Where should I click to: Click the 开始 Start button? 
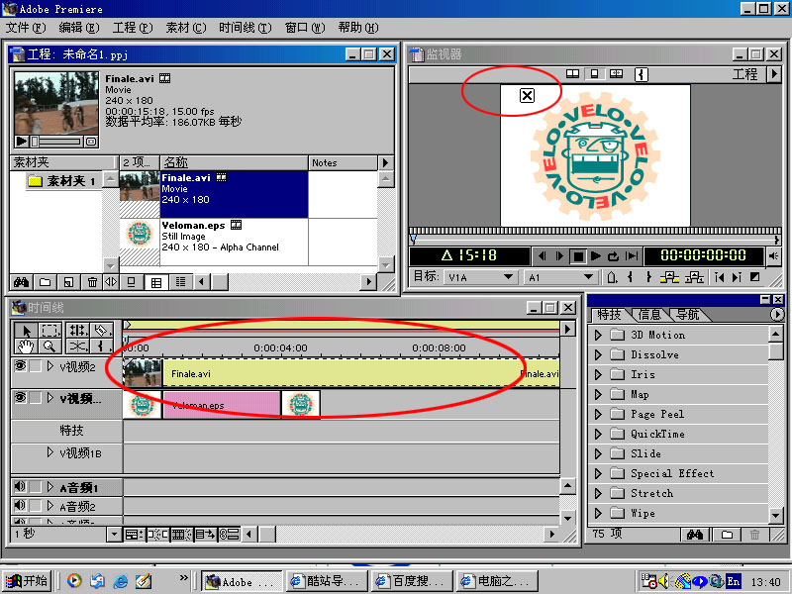coord(27,581)
